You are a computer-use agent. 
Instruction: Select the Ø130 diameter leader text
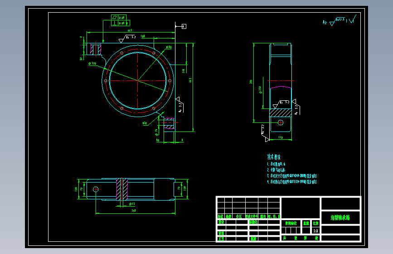pos(169,47)
